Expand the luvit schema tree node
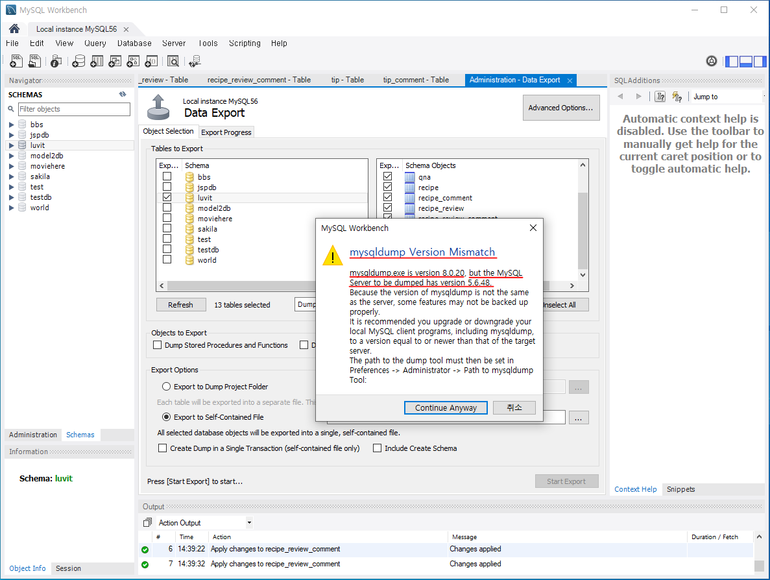Image resolution: width=770 pixels, height=580 pixels. point(11,145)
